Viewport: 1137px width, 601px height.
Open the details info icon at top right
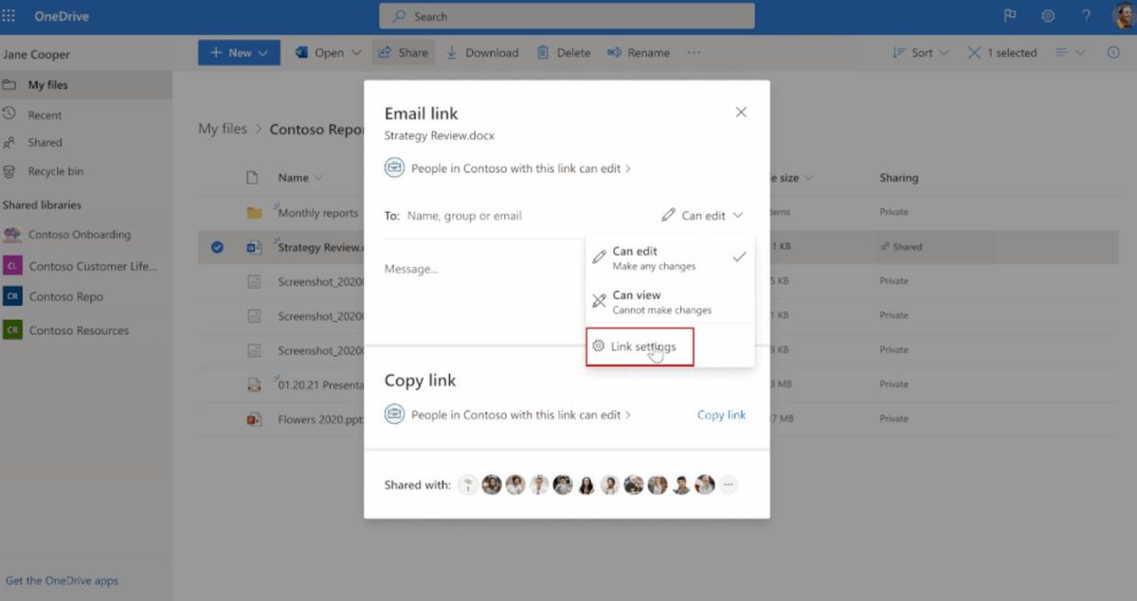[1112, 52]
